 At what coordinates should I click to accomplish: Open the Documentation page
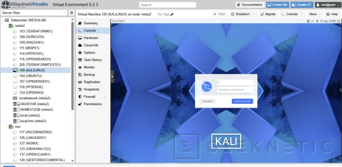[x=250, y=5]
